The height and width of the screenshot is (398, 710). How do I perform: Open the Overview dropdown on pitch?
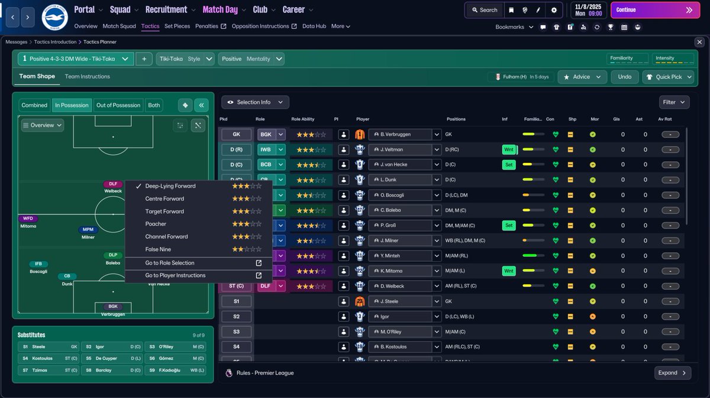click(x=42, y=125)
